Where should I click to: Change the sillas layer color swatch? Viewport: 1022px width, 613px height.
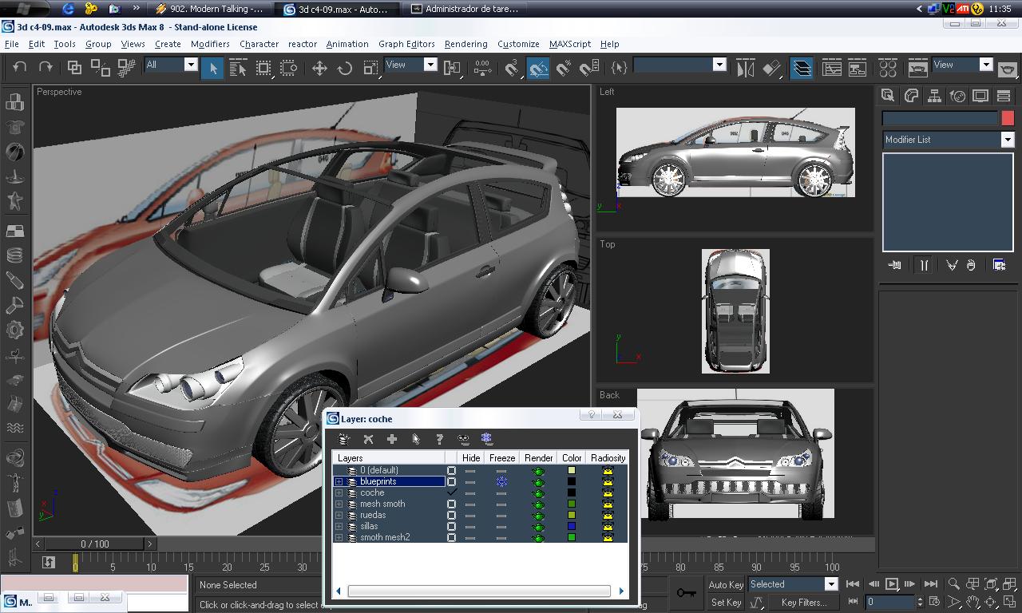coord(572,527)
